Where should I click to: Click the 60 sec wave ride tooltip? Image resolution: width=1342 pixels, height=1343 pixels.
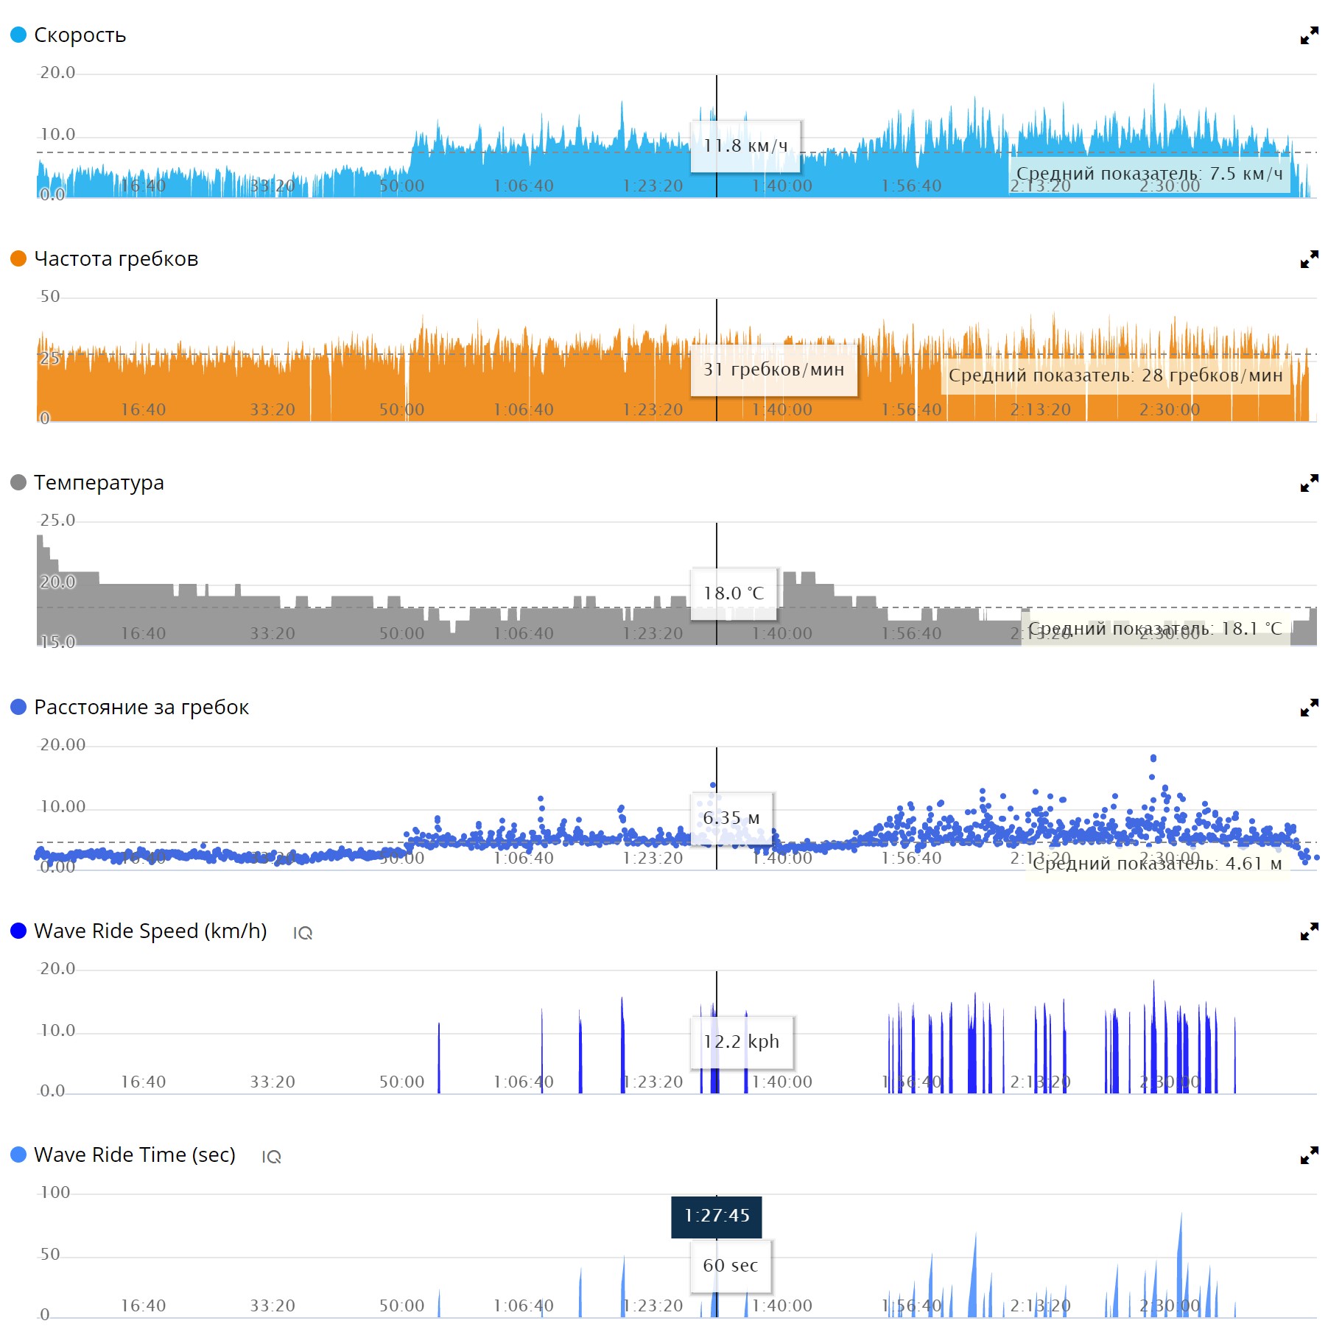pos(730,1266)
